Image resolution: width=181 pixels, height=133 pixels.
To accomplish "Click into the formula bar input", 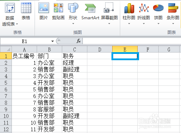I will point(132,41).
